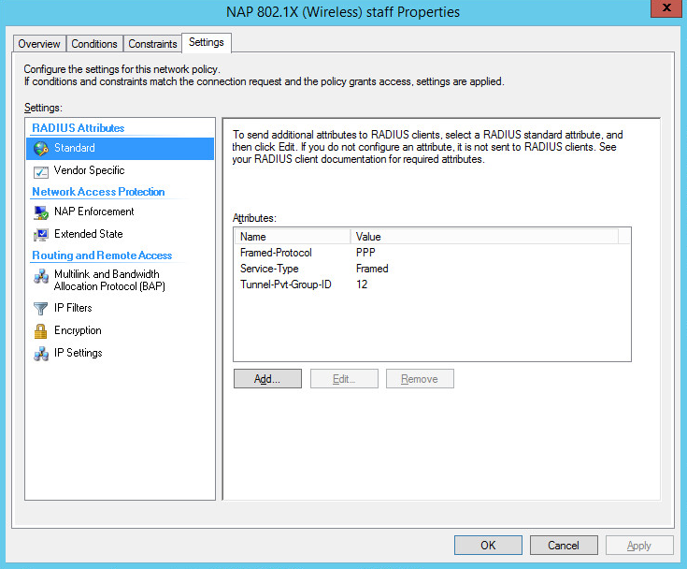Click the Framed value cell
Image resolution: width=687 pixels, height=569 pixels.
pyautogui.click(x=372, y=269)
